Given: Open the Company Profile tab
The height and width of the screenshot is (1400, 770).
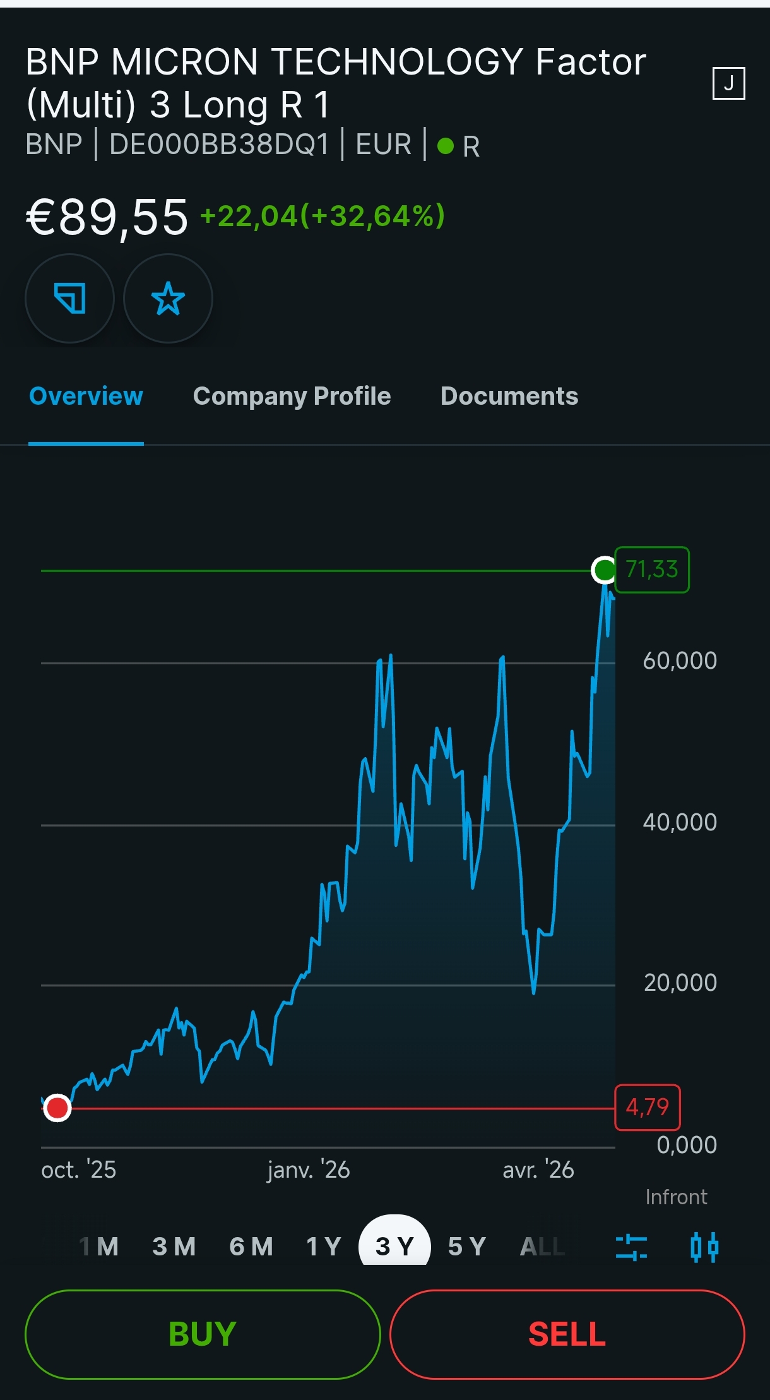Looking at the screenshot, I should point(292,396).
